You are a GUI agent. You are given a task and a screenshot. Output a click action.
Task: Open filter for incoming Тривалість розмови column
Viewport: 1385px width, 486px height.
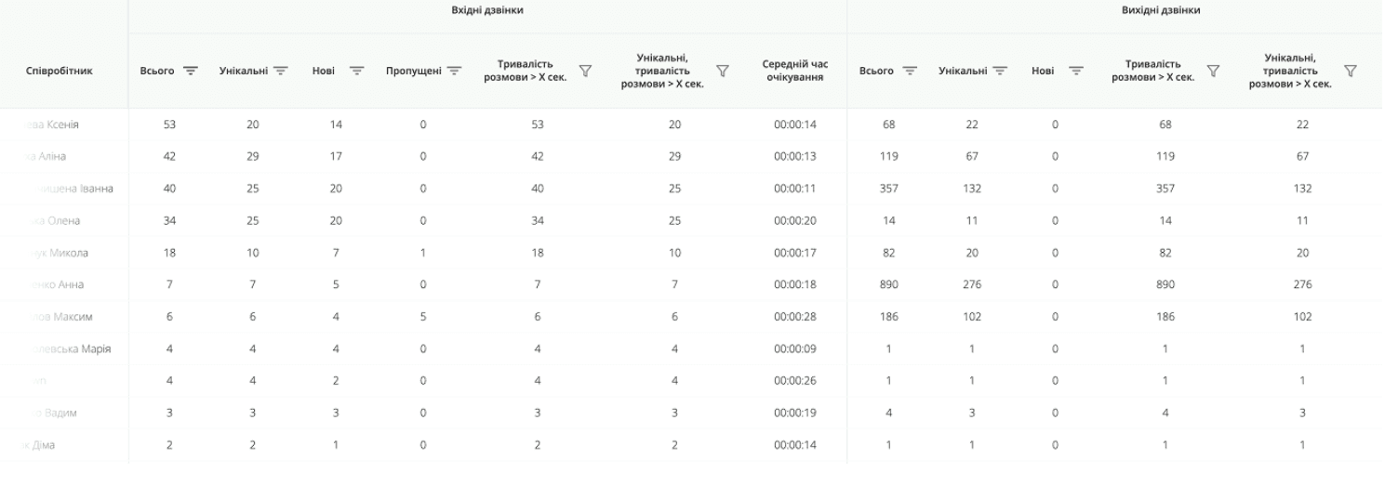point(585,71)
